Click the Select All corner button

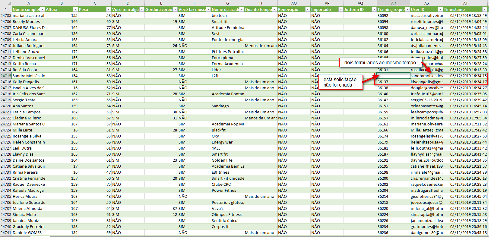[6, 3]
